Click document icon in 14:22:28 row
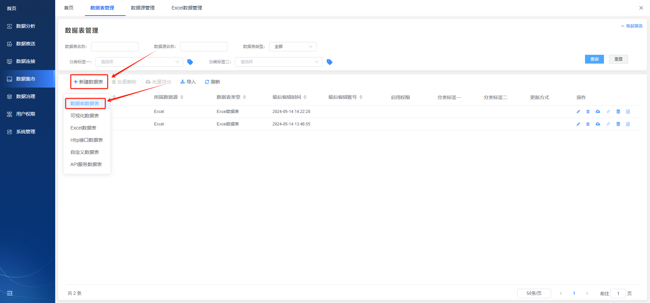The image size is (650, 303). pos(628,112)
